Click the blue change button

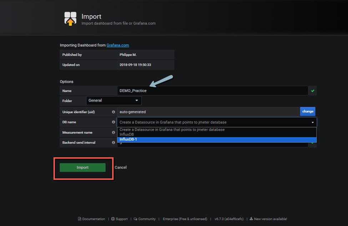[x=308, y=111]
